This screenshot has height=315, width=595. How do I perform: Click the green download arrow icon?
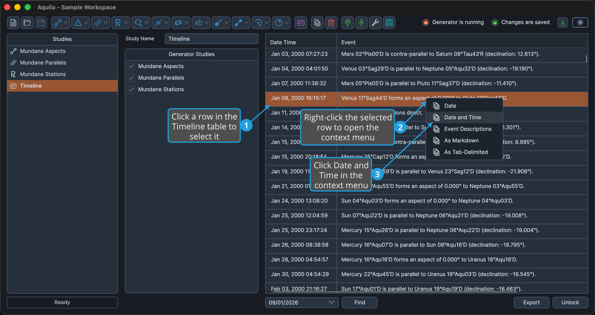tap(563, 22)
